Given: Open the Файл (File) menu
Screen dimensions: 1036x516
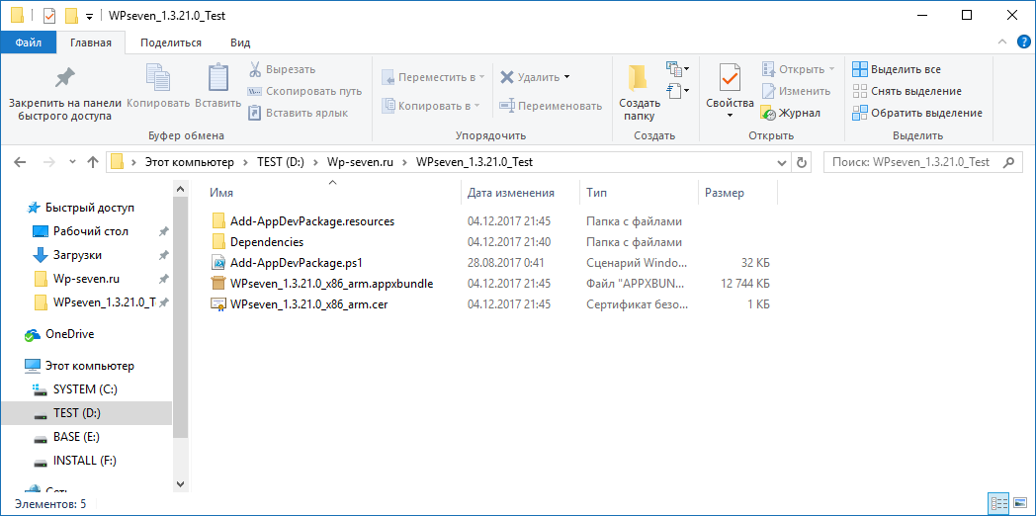Looking at the screenshot, I should tap(29, 43).
